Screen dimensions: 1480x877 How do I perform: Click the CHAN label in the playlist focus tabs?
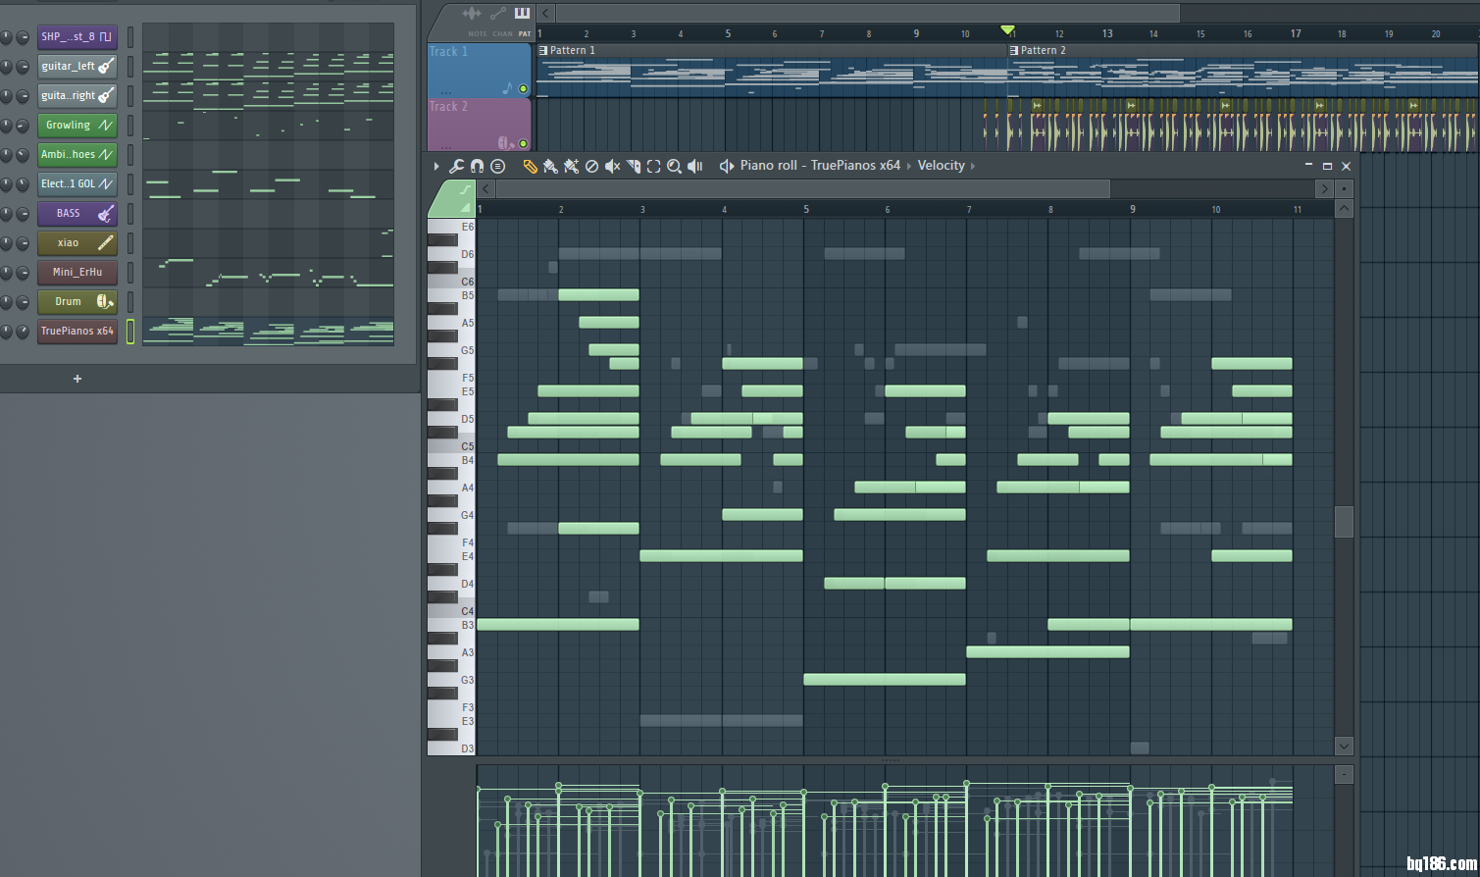[x=502, y=34]
